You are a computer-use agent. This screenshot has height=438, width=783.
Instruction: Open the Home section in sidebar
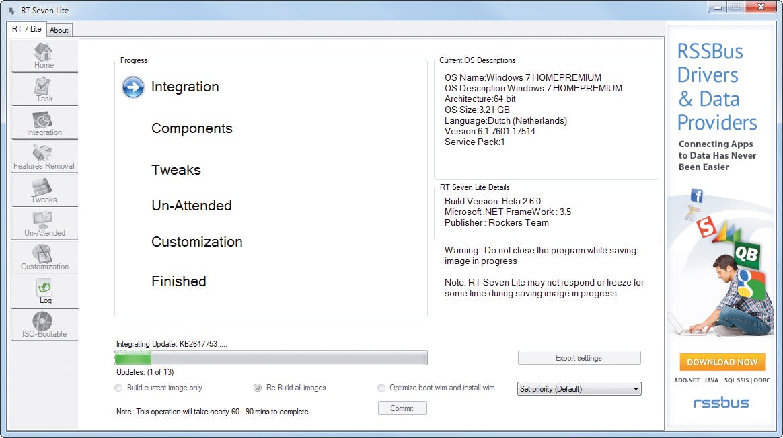(44, 56)
